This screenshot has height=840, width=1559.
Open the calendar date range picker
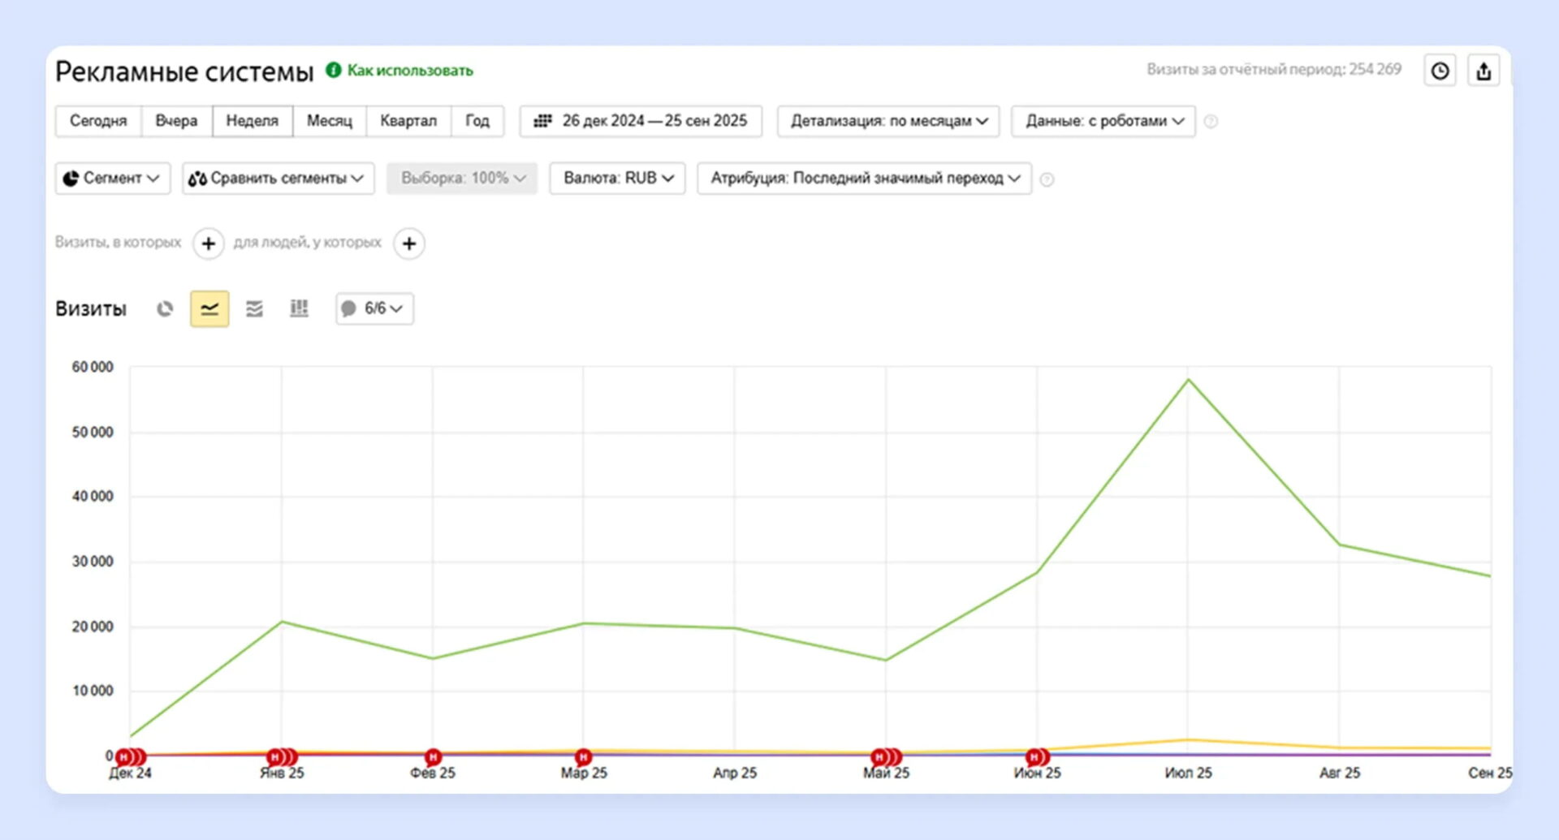coord(641,121)
